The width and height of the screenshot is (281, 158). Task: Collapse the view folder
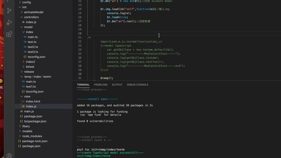[x=27, y=97]
